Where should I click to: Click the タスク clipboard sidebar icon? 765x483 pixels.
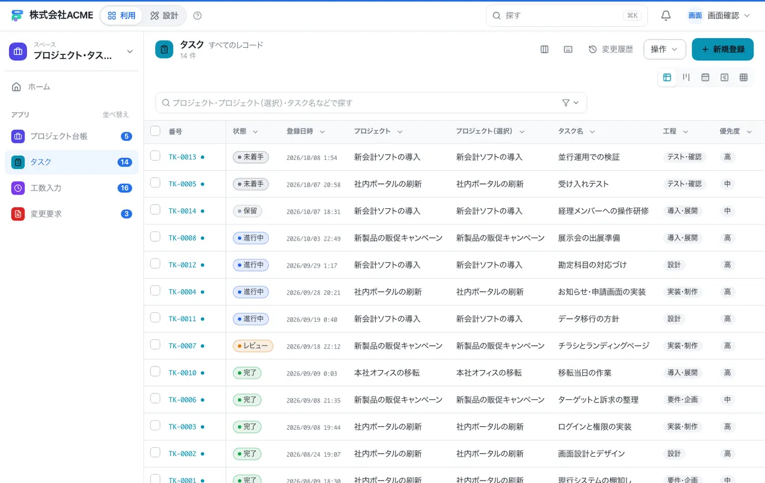click(18, 162)
